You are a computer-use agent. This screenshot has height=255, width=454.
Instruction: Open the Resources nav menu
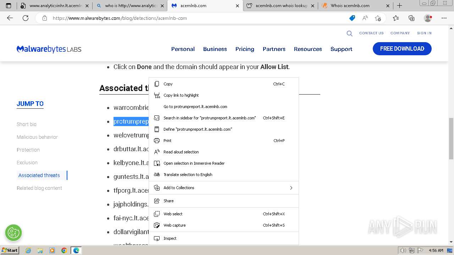pos(308,49)
